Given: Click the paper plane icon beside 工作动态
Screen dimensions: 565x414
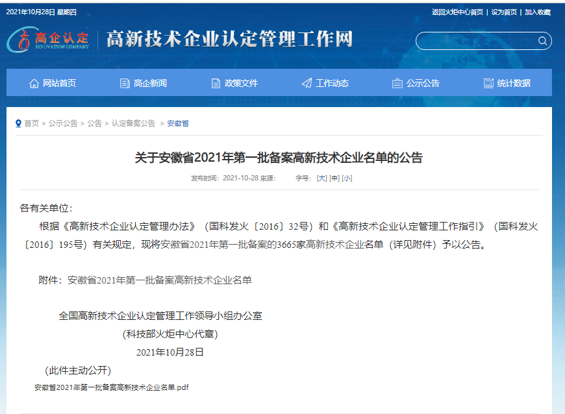Looking at the screenshot, I should (x=307, y=84).
